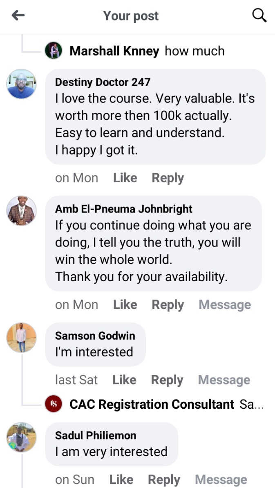Open search with magnifying glass icon
275x488 pixels.
coord(259,16)
